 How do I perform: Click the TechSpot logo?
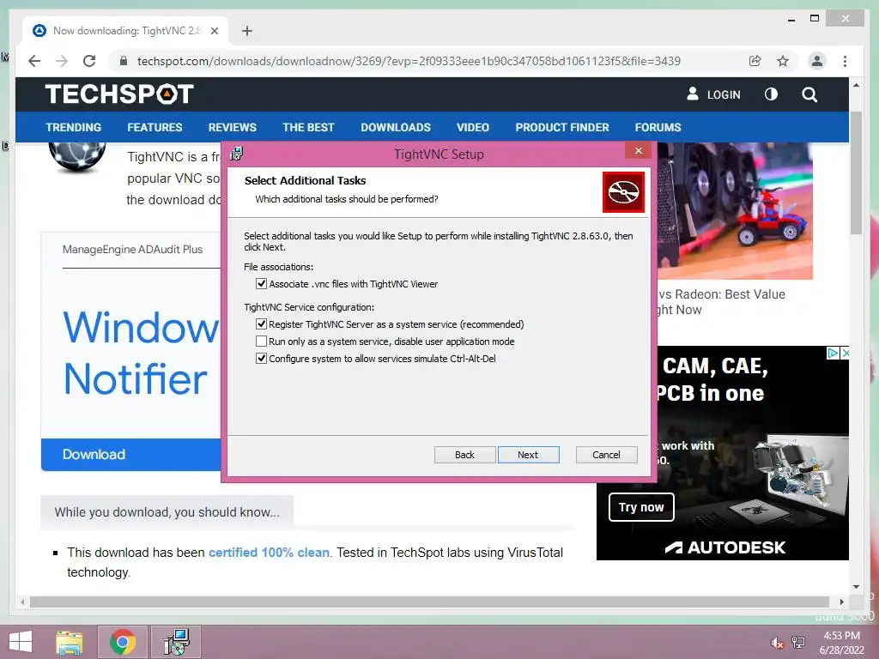(x=119, y=94)
